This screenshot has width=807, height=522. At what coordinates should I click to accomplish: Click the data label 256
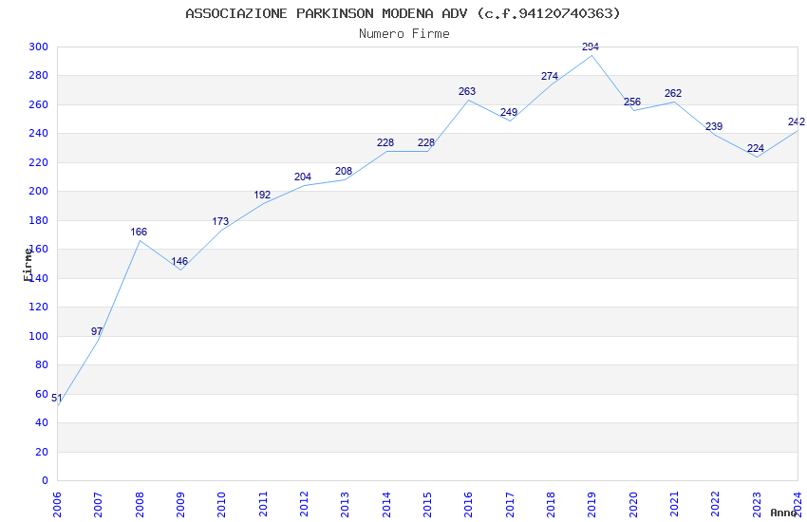632,102
